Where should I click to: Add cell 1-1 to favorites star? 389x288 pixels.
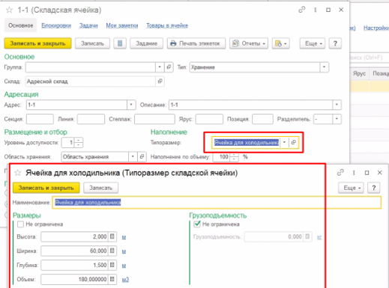pyautogui.click(x=9, y=10)
